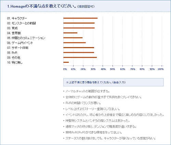Click the free-input reasons header box

(x=114, y=82)
